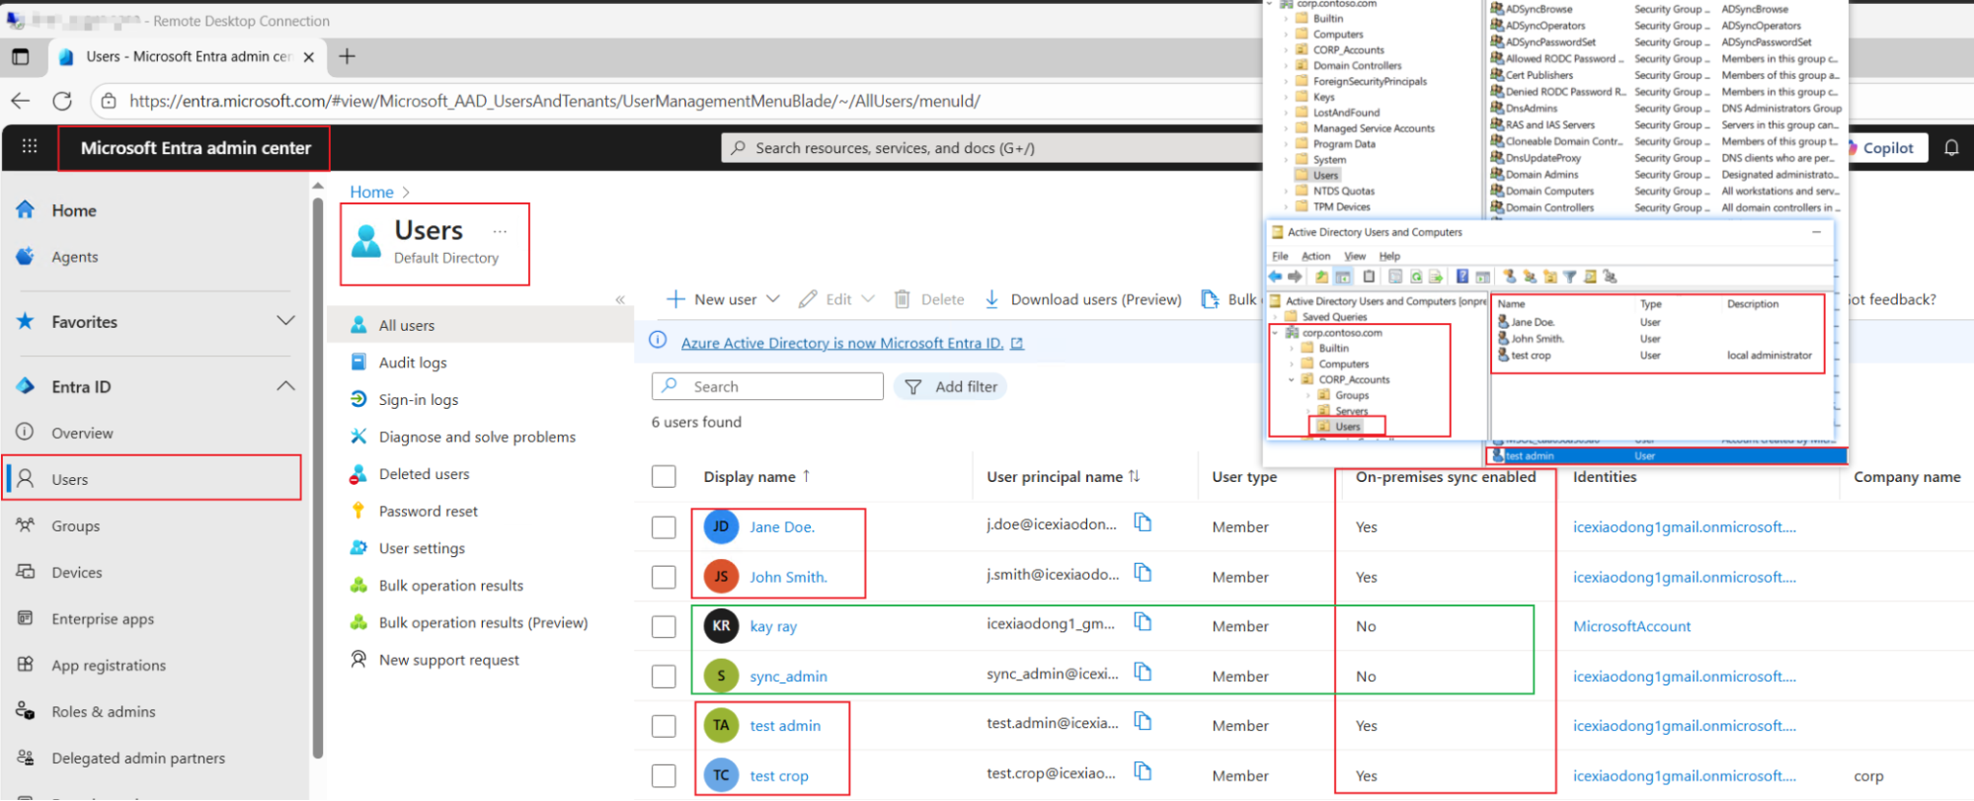
Task: Open the Audit logs menu item
Action: pos(413,362)
